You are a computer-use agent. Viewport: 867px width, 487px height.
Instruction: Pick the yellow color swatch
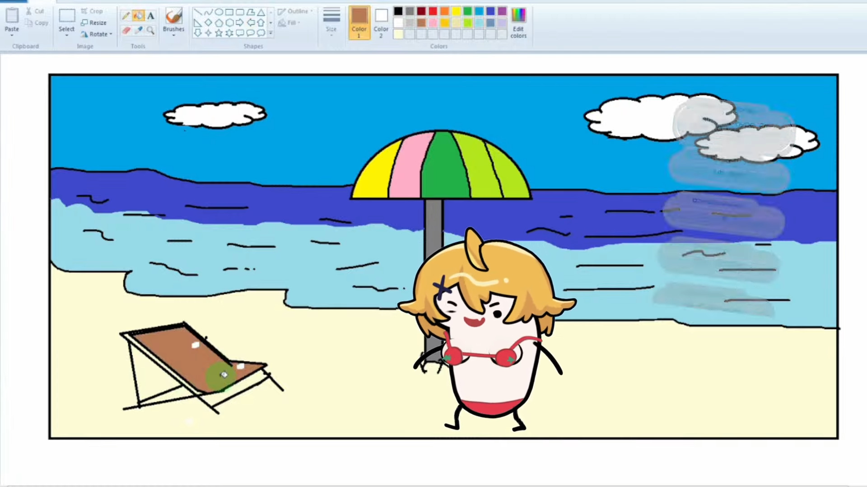pos(456,11)
